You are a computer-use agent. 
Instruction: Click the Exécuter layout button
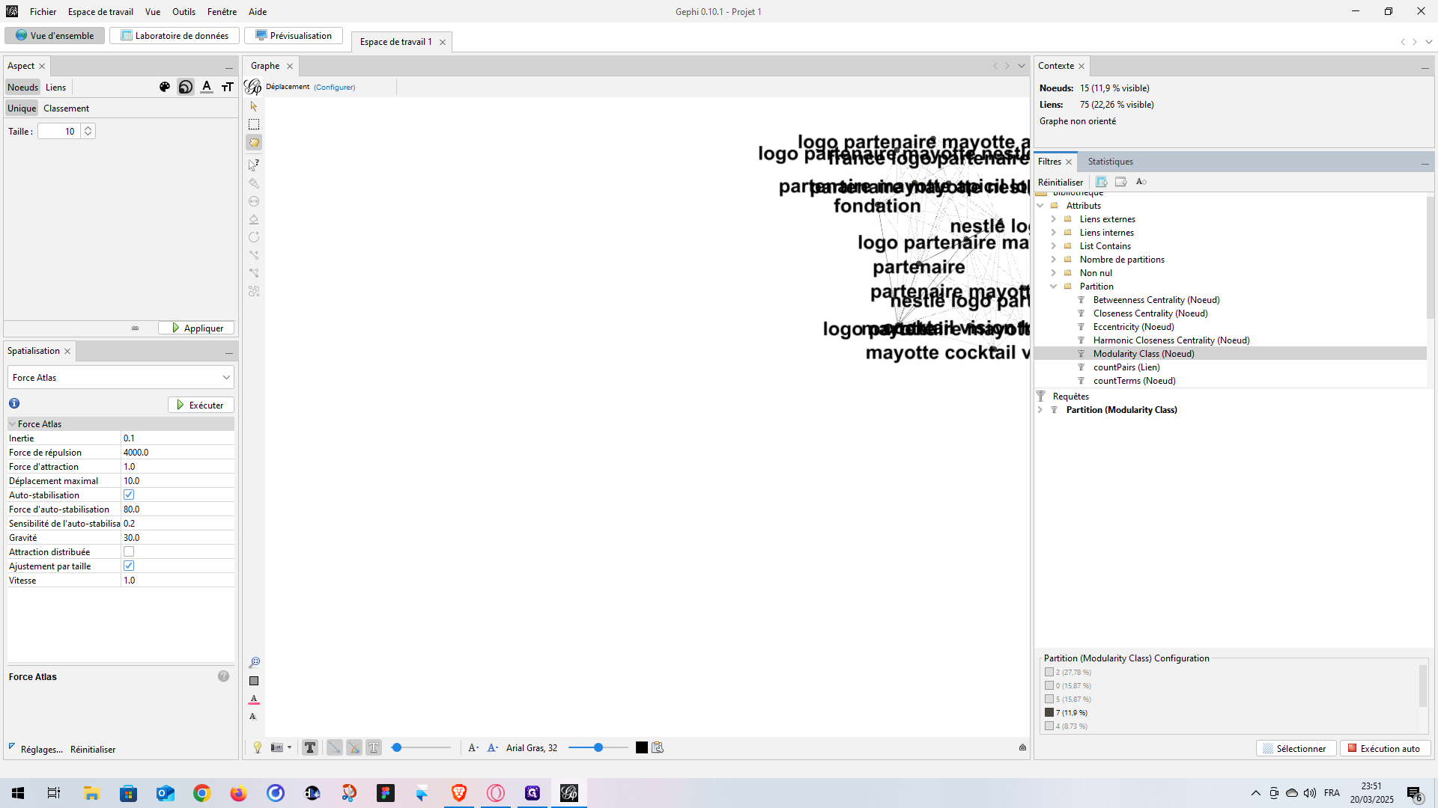(x=201, y=405)
